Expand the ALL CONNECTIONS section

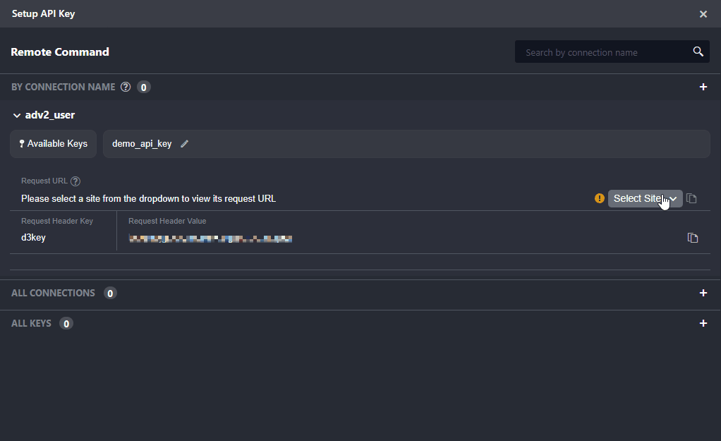703,293
